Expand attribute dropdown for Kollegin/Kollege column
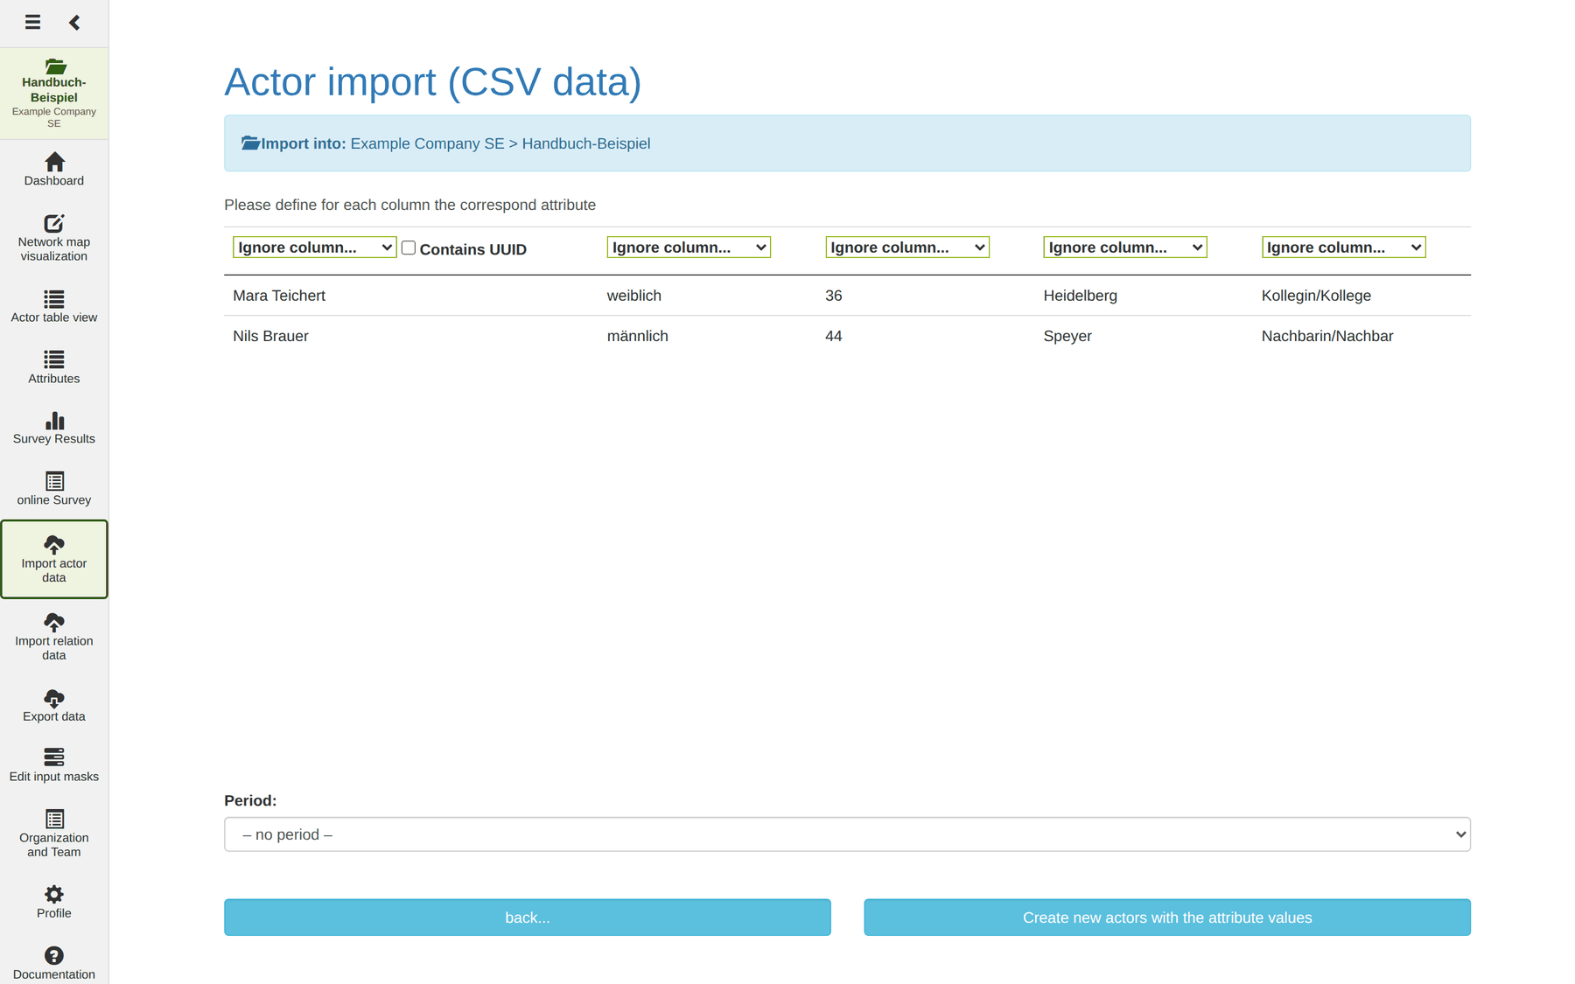The image size is (1575, 984). coord(1344,248)
